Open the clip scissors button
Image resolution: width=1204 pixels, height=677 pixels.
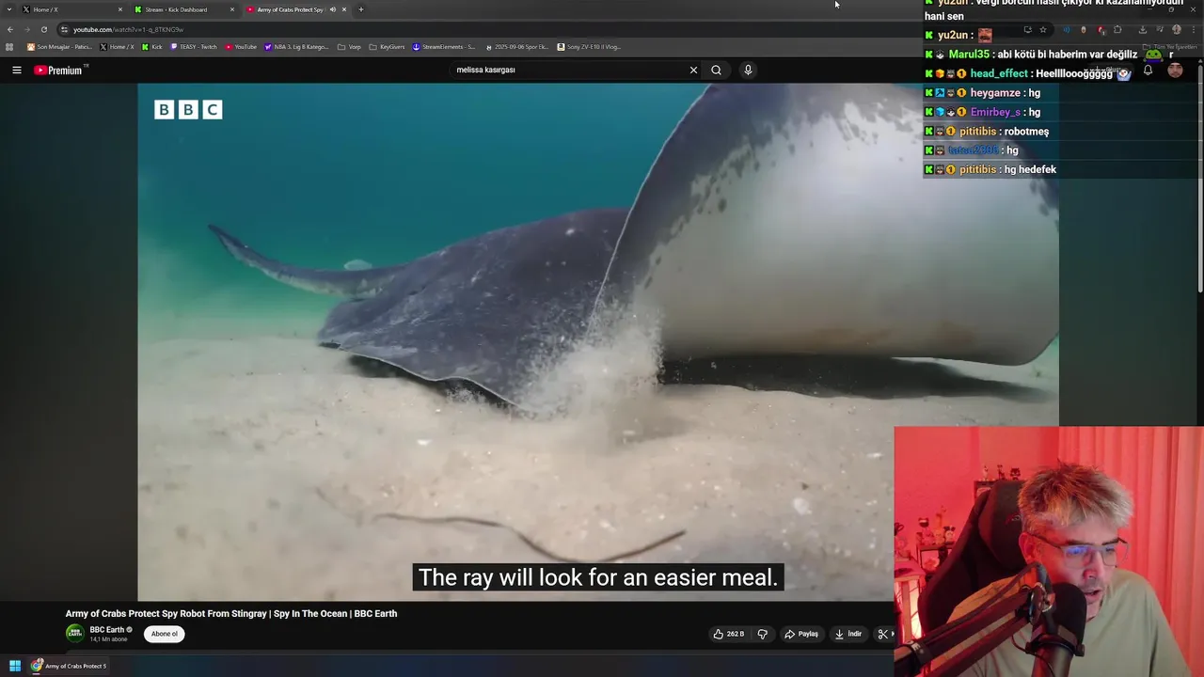pos(882,634)
